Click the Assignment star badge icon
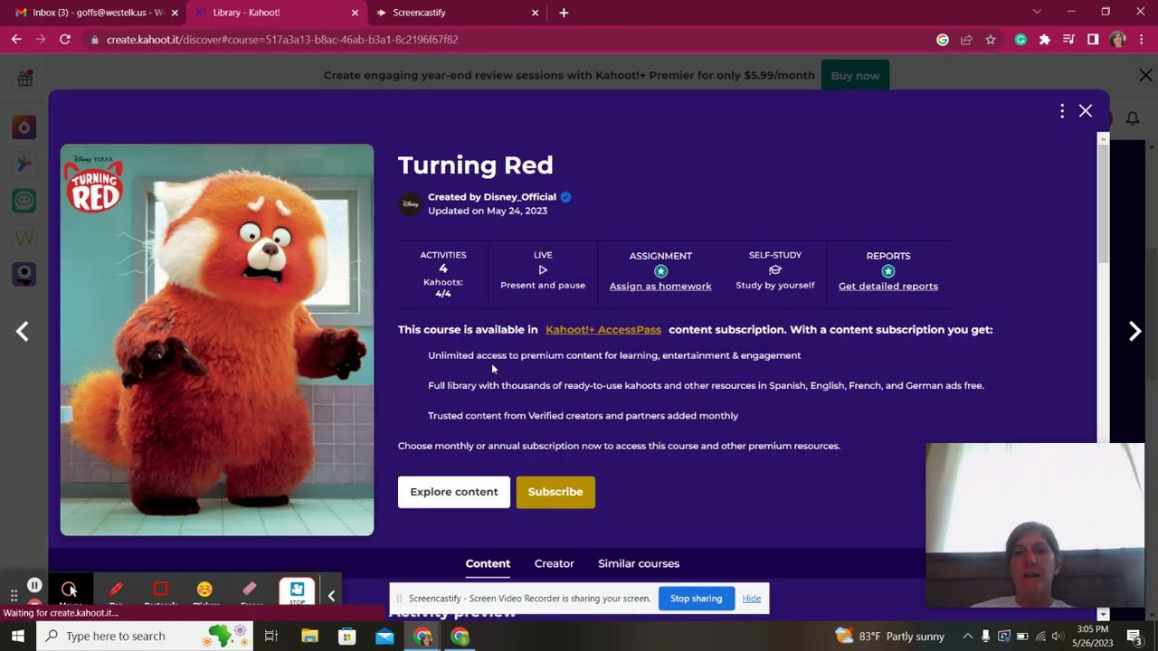 660,271
